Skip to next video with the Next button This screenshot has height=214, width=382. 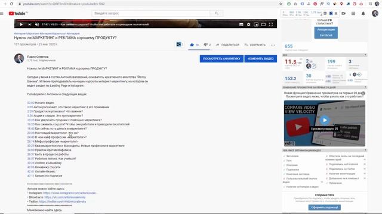click(x=29, y=24)
